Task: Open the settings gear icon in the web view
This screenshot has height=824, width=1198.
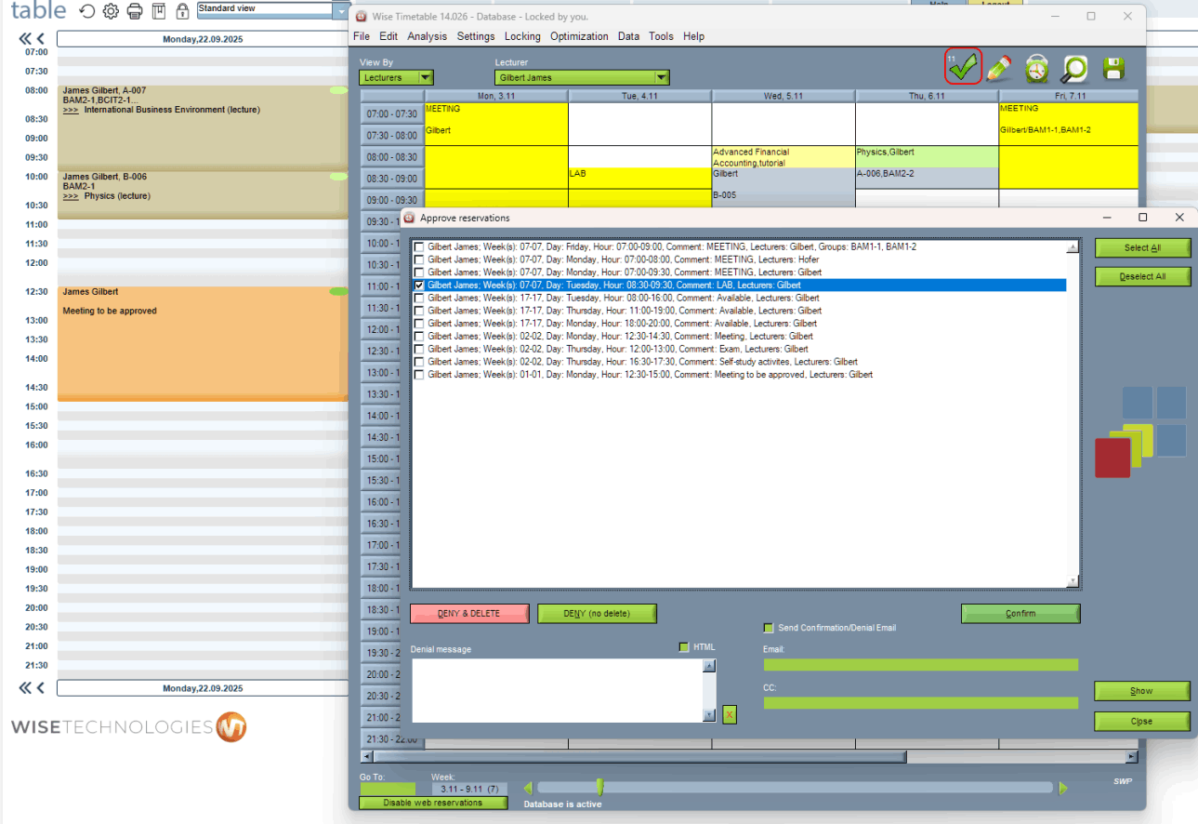Action: tap(111, 11)
